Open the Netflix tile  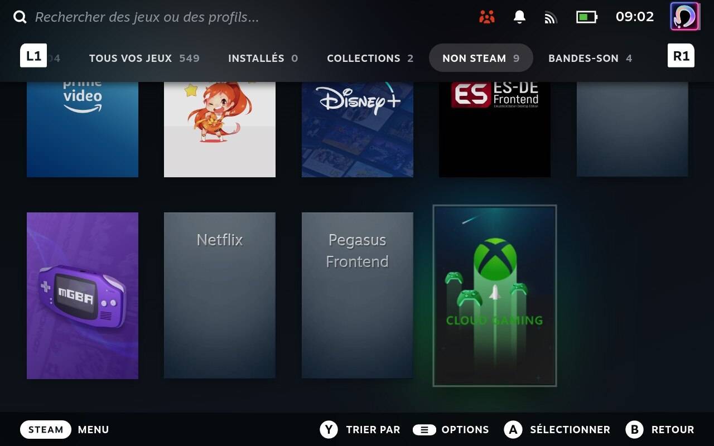(x=220, y=295)
